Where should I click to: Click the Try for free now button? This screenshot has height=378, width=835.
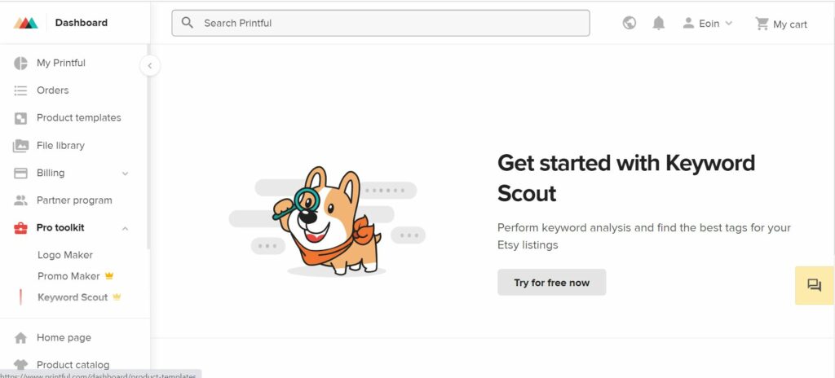pyautogui.click(x=552, y=282)
